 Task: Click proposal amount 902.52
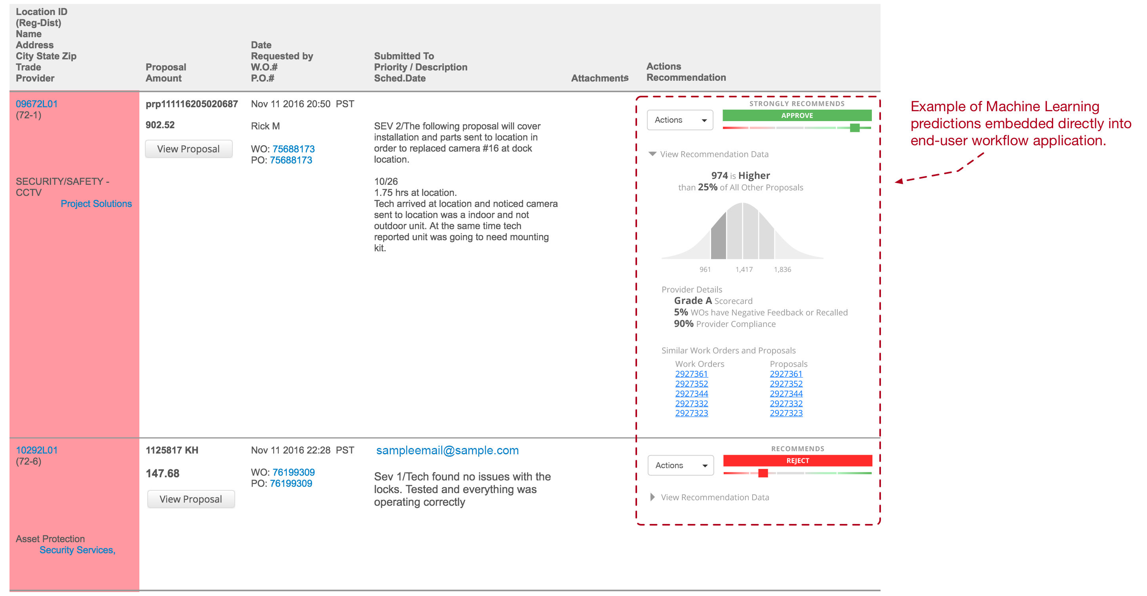(x=160, y=125)
